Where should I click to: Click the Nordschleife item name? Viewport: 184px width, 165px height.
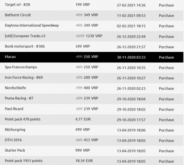coord(15,88)
